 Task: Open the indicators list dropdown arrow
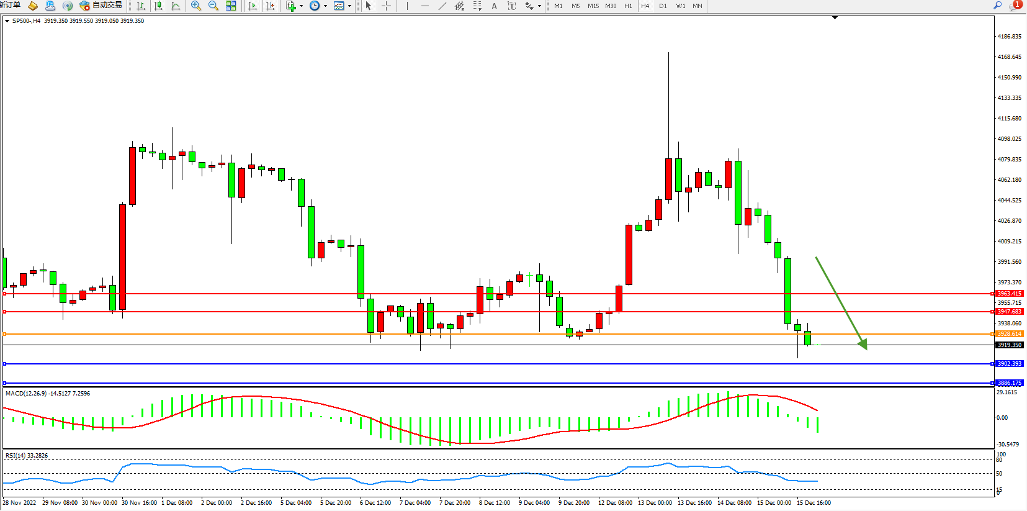[x=302, y=6]
